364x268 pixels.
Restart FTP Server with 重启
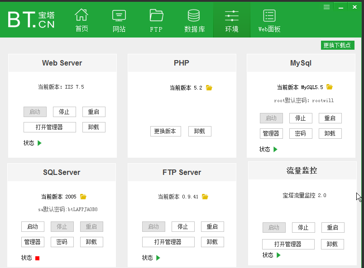point(212,226)
